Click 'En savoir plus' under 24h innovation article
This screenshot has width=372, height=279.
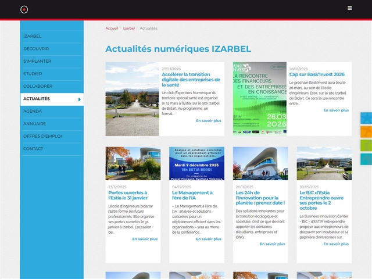273,244
